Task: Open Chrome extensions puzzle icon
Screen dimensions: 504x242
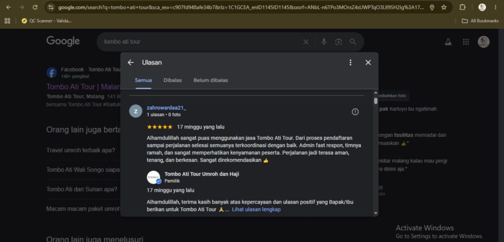Action: pos(462,7)
